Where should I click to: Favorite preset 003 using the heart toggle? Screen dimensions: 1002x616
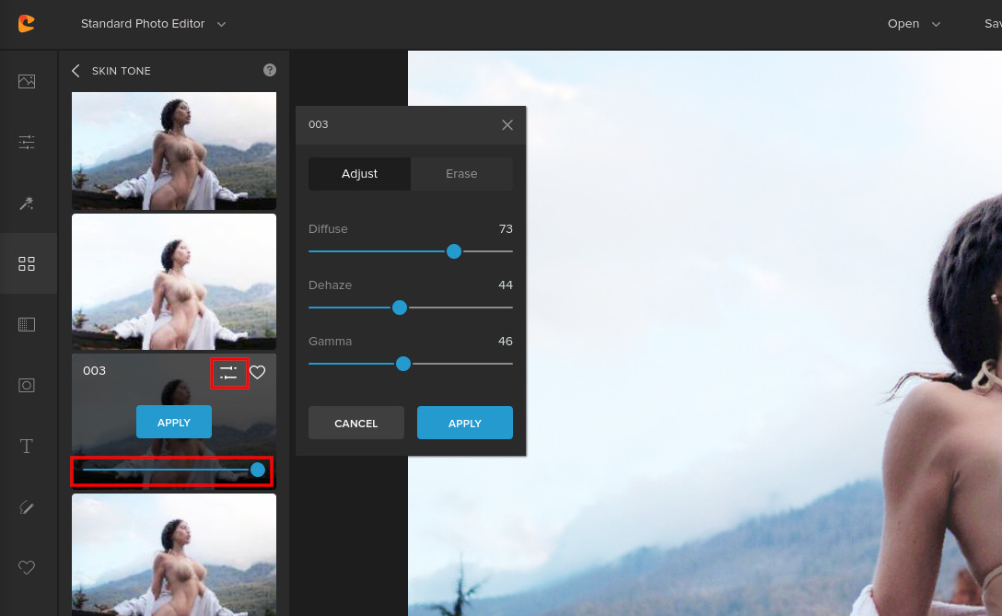[258, 372]
